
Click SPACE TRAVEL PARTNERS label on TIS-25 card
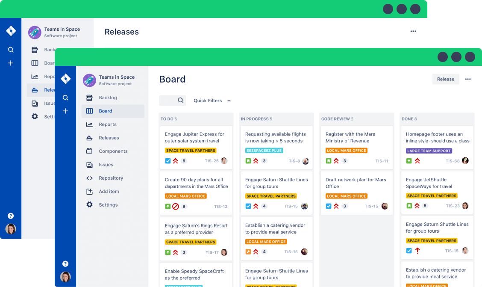(x=191, y=151)
